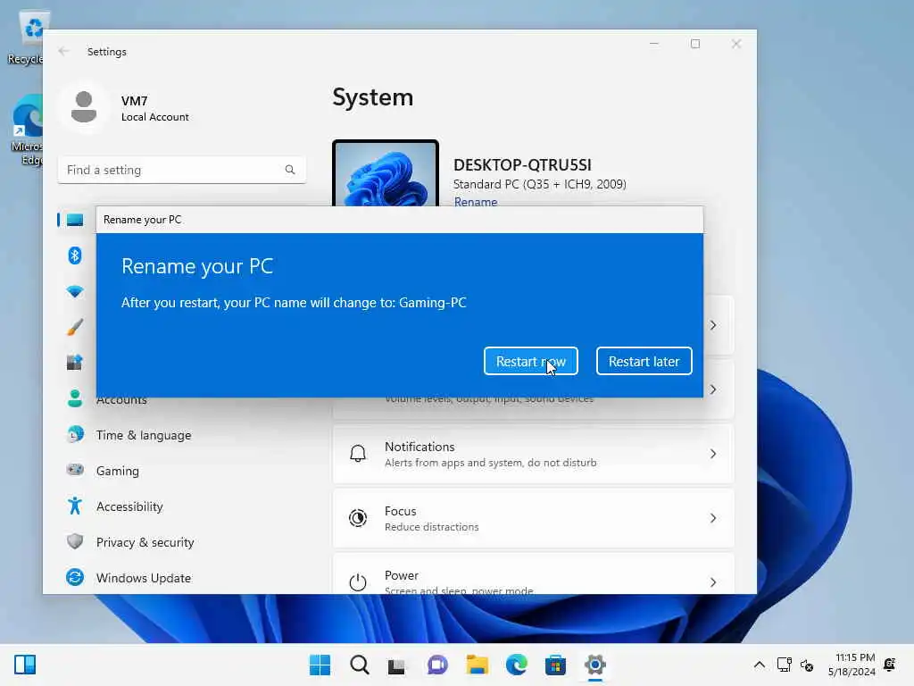Image resolution: width=914 pixels, height=686 pixels.
Task: Open File Explorer from the taskbar
Action: (477, 665)
